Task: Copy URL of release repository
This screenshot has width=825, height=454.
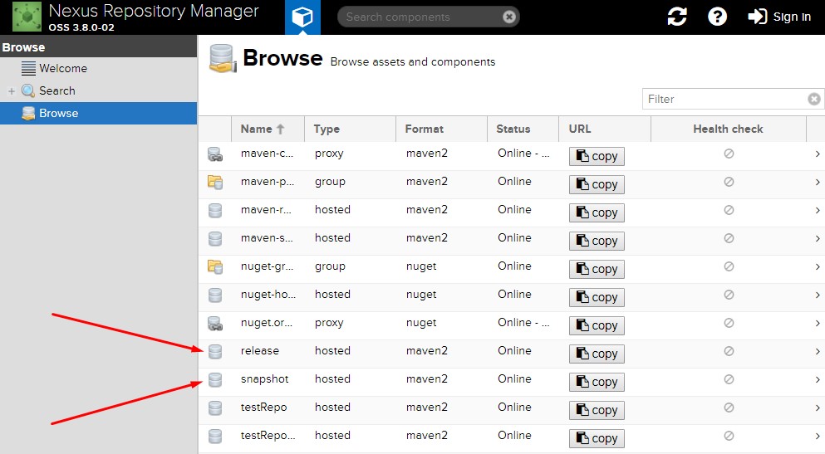Action: 597,354
